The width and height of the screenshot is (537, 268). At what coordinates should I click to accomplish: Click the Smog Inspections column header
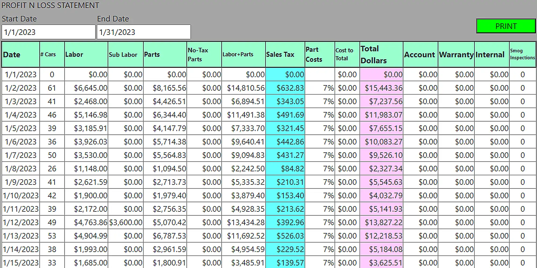[523, 54]
